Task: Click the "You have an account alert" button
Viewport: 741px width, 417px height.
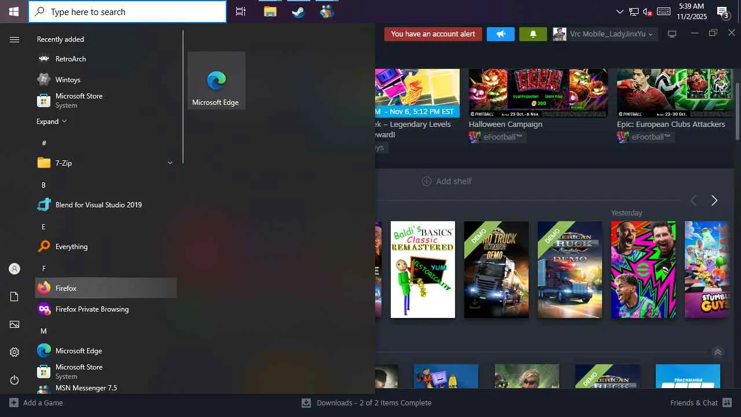Action: (433, 34)
